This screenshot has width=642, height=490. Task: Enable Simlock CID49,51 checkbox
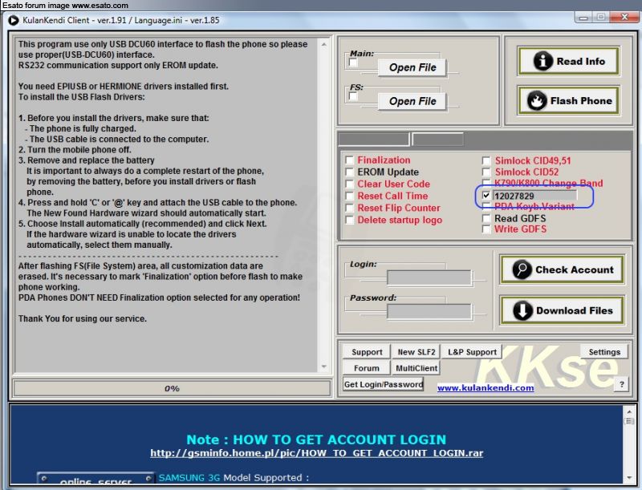486,160
